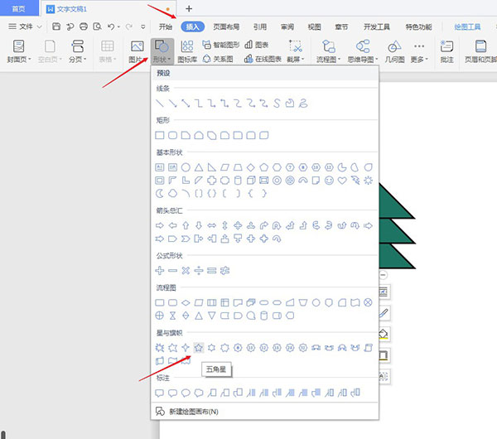Choose the plus sign equation shape
Screen dimensions: 497x439
(x=160, y=270)
